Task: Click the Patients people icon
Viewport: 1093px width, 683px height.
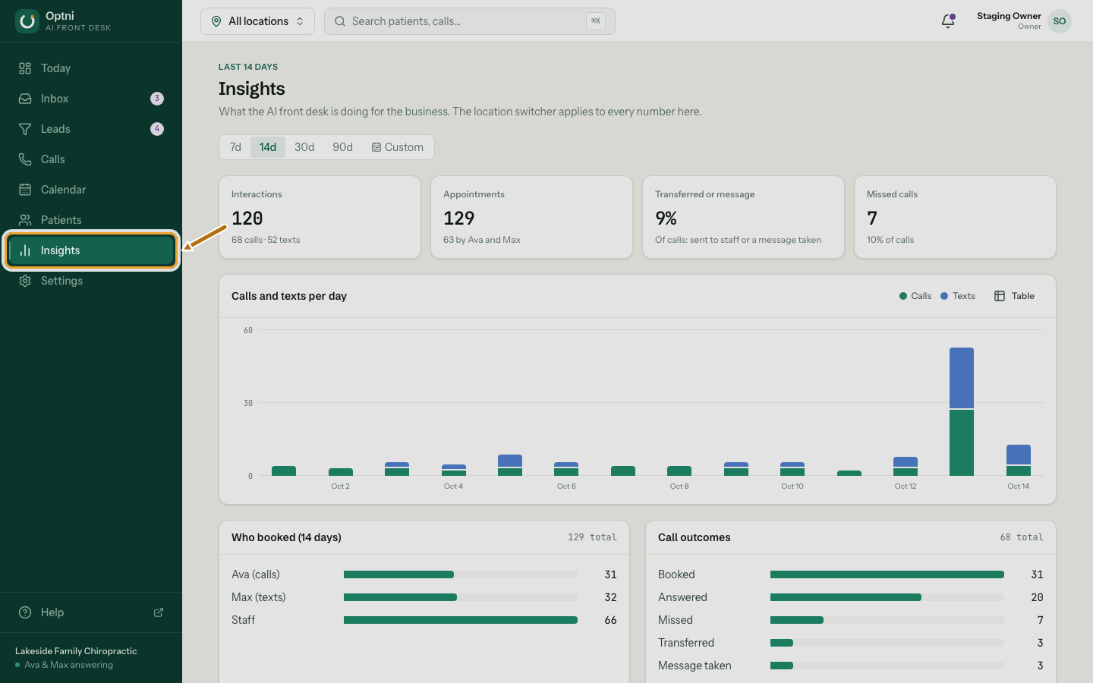Action: (x=25, y=220)
